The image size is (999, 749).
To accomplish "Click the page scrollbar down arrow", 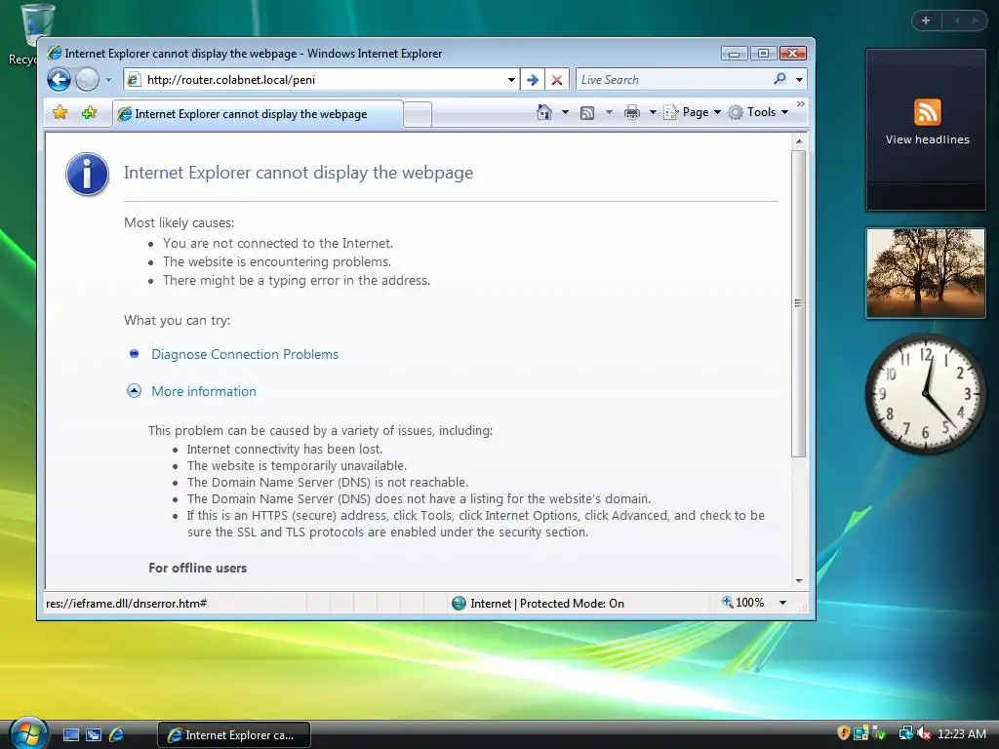I will (798, 581).
